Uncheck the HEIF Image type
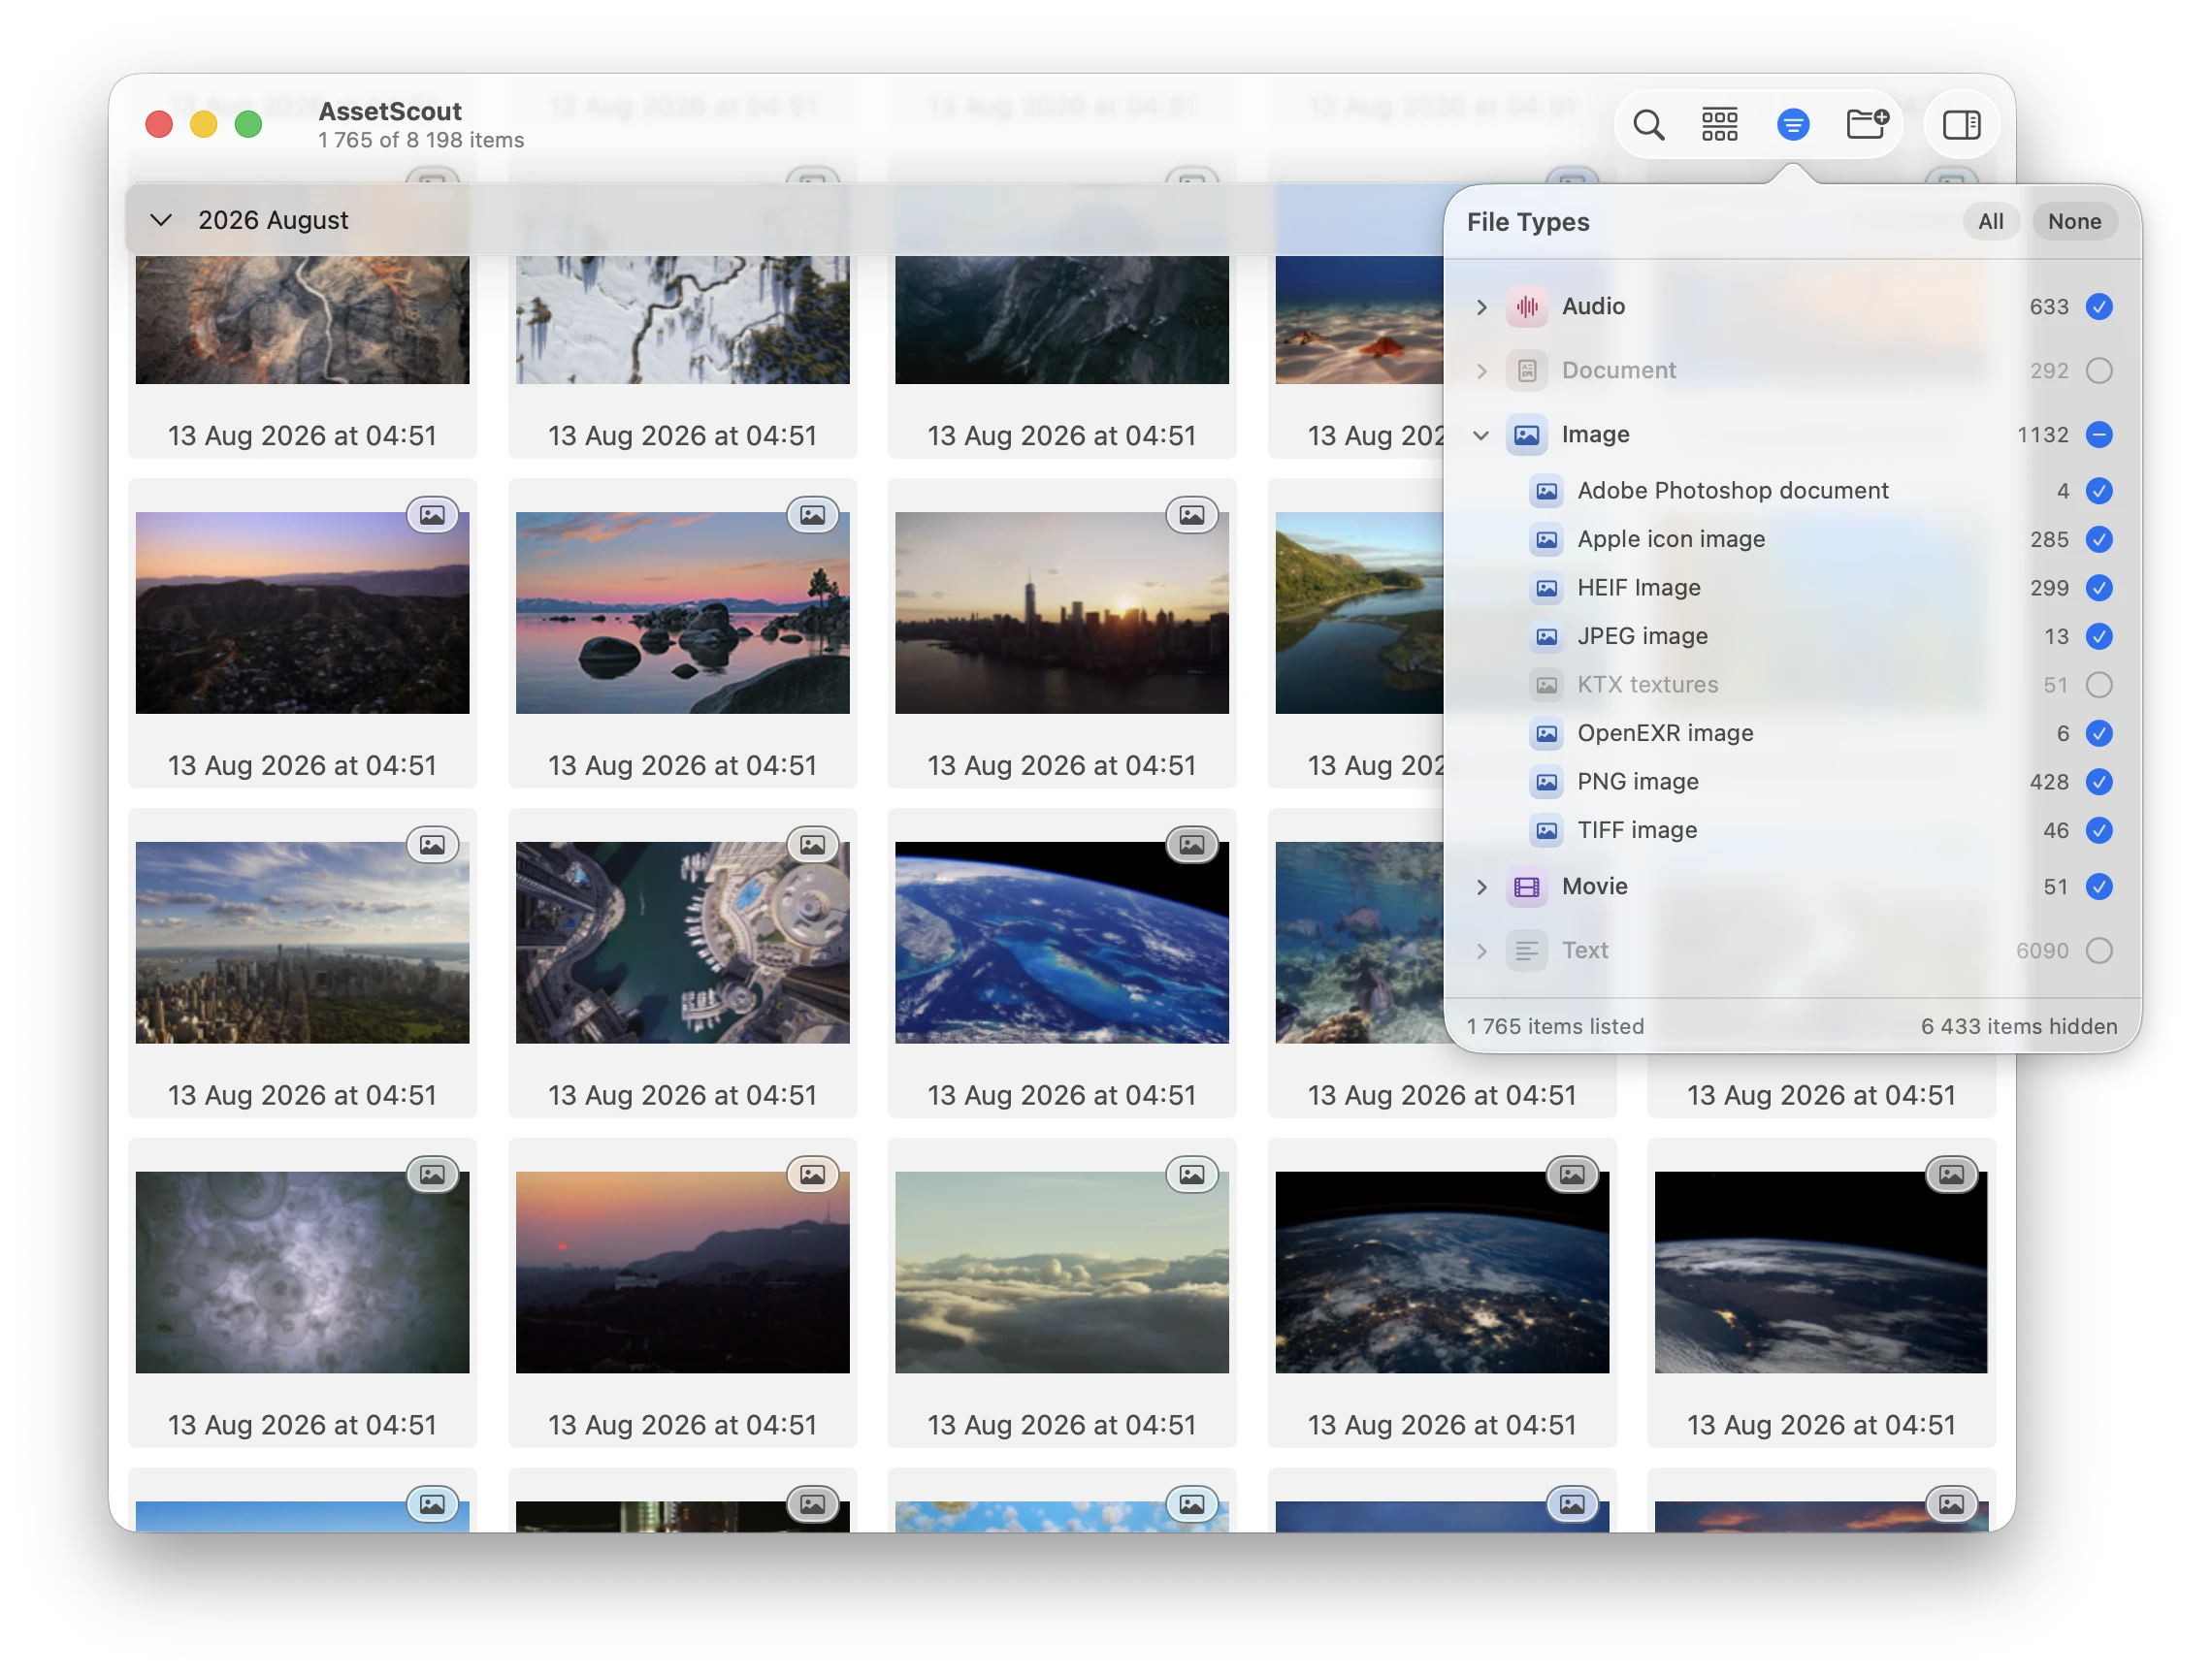This screenshot has height=1676, width=2212. (2099, 588)
